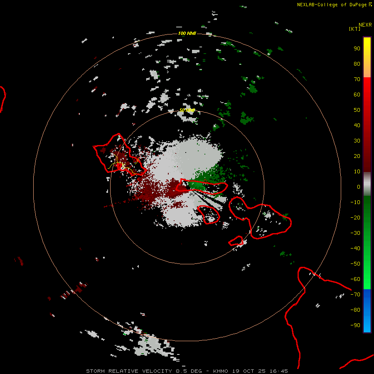Image resolution: width=374 pixels, height=374 pixels.
Task: Click the "100 NMI" range ring label
Action: coord(187,33)
